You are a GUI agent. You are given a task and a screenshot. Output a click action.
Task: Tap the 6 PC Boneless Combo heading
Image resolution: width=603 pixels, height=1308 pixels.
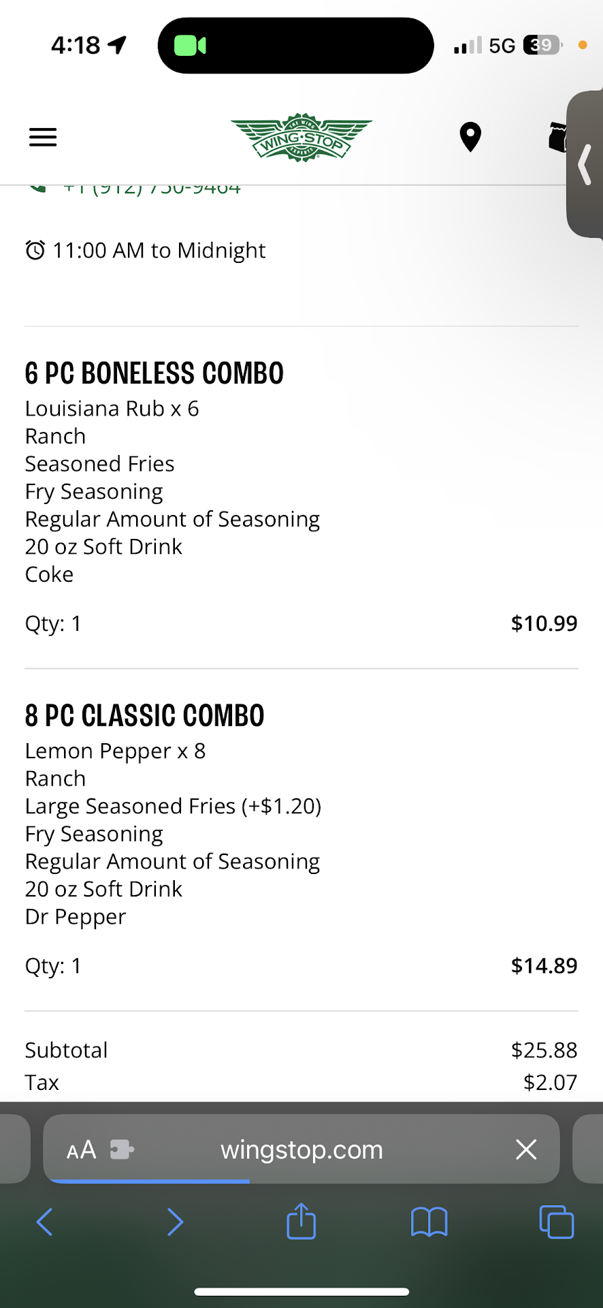[x=154, y=373]
